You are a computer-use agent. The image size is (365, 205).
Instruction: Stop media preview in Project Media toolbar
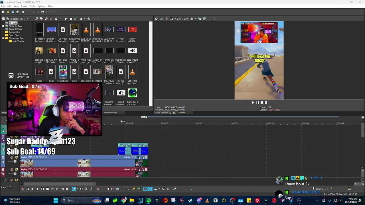click(71, 19)
